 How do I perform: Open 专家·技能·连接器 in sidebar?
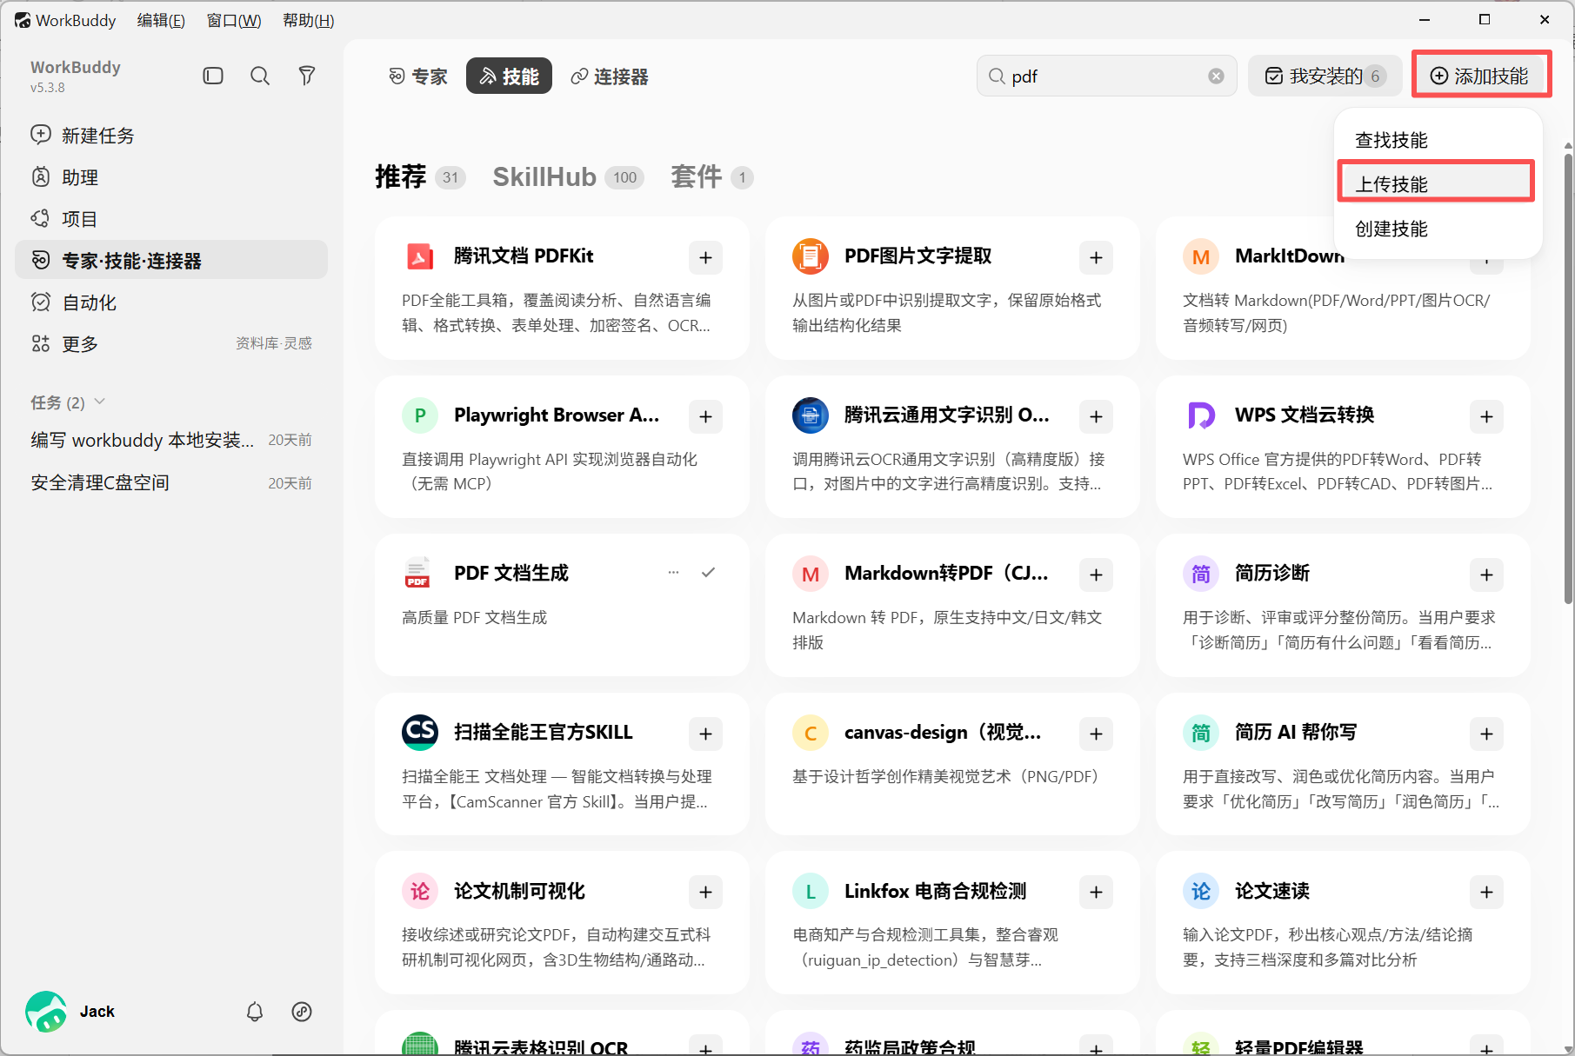[x=171, y=260]
